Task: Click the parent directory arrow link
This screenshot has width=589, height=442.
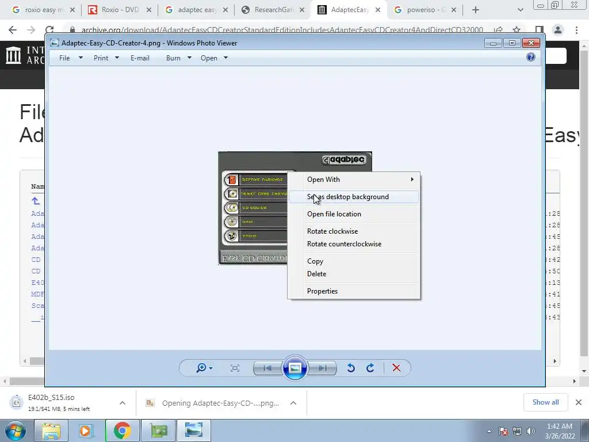Action: 36,201
